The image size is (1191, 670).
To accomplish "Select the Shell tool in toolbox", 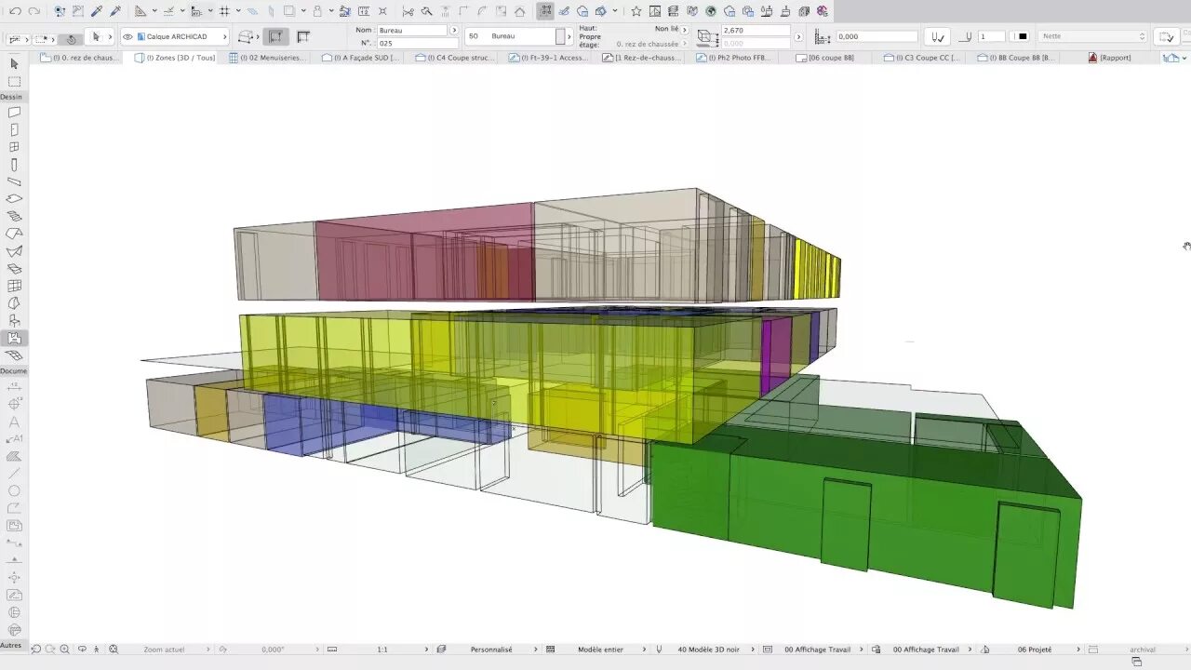I will (x=14, y=251).
